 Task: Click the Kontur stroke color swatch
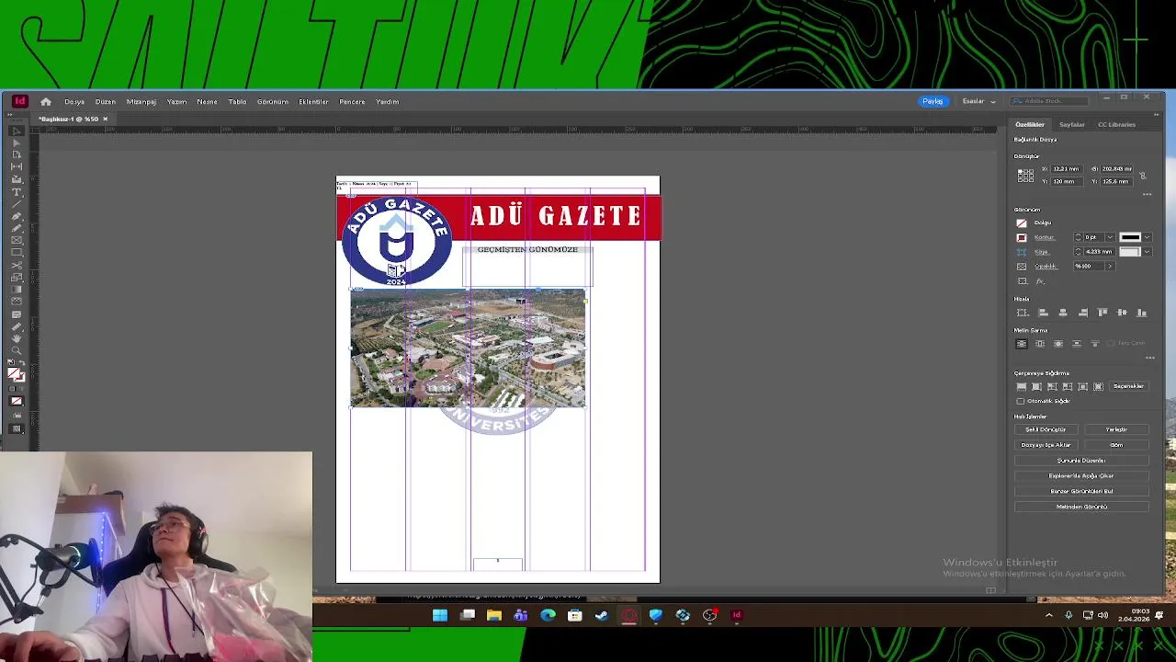click(x=1023, y=237)
